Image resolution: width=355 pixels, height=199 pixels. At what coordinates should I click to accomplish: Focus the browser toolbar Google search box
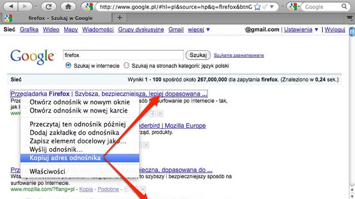click(321, 7)
